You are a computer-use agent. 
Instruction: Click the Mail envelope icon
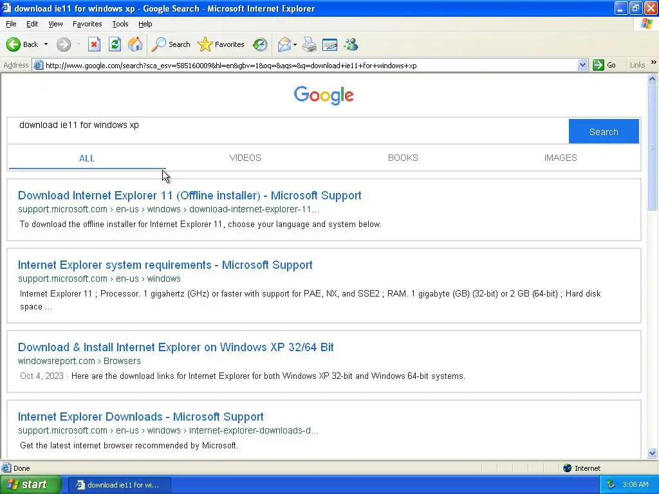(x=284, y=44)
